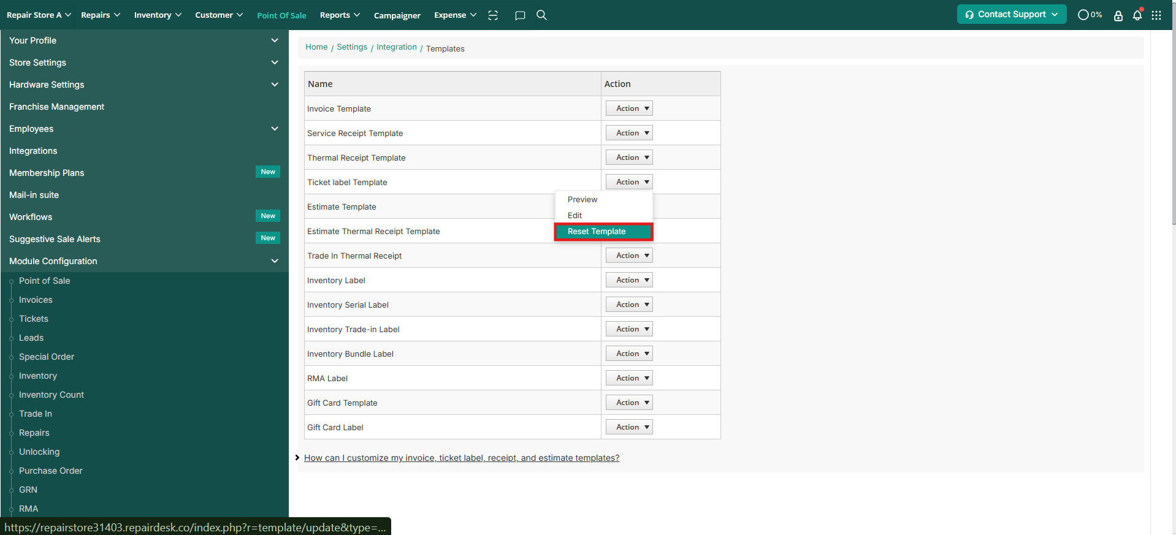
Task: Open Inventory module configuration in sidebar
Action: pos(38,376)
